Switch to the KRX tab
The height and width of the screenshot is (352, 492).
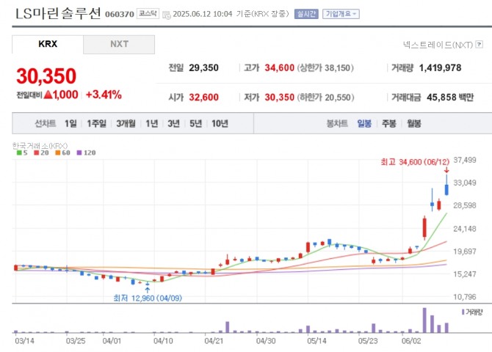[48, 44]
